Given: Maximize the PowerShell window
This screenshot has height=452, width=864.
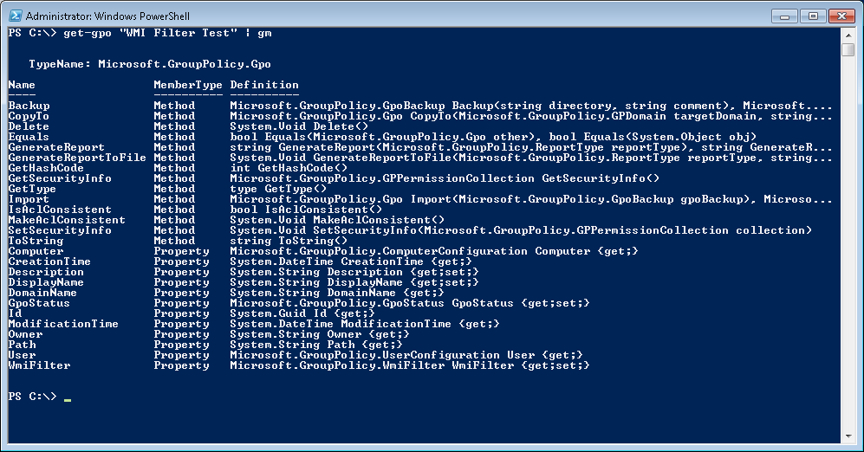Looking at the screenshot, I should pyautogui.click(x=812, y=15).
